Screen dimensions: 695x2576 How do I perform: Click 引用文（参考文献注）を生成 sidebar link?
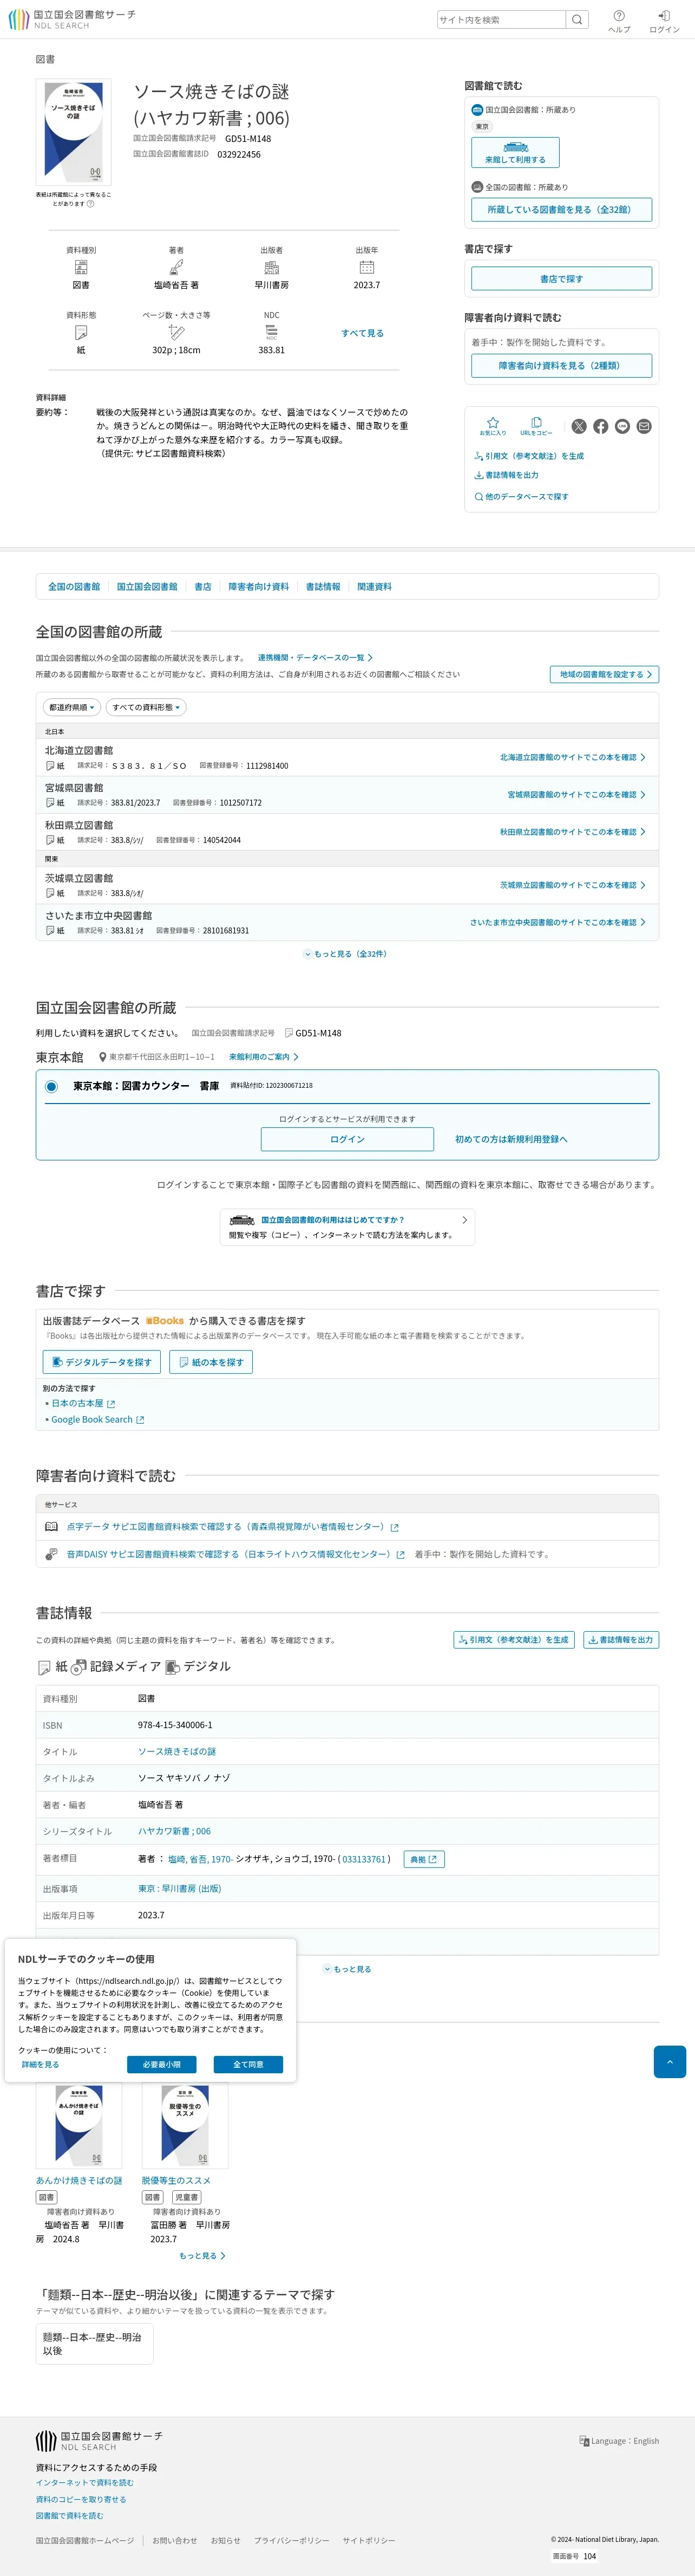pyautogui.click(x=529, y=455)
